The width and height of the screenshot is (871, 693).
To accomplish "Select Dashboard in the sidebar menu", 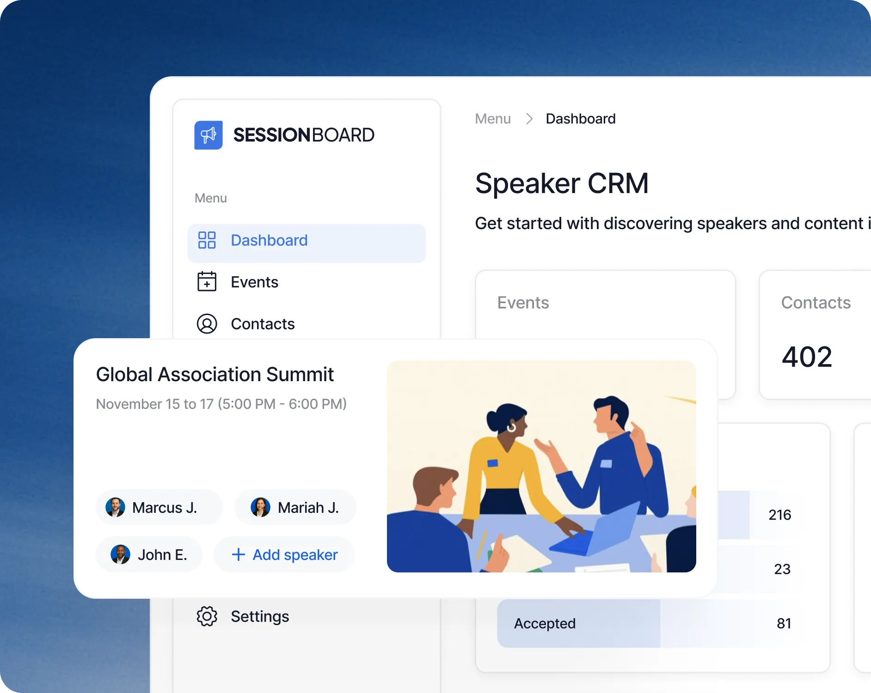I will (x=269, y=240).
